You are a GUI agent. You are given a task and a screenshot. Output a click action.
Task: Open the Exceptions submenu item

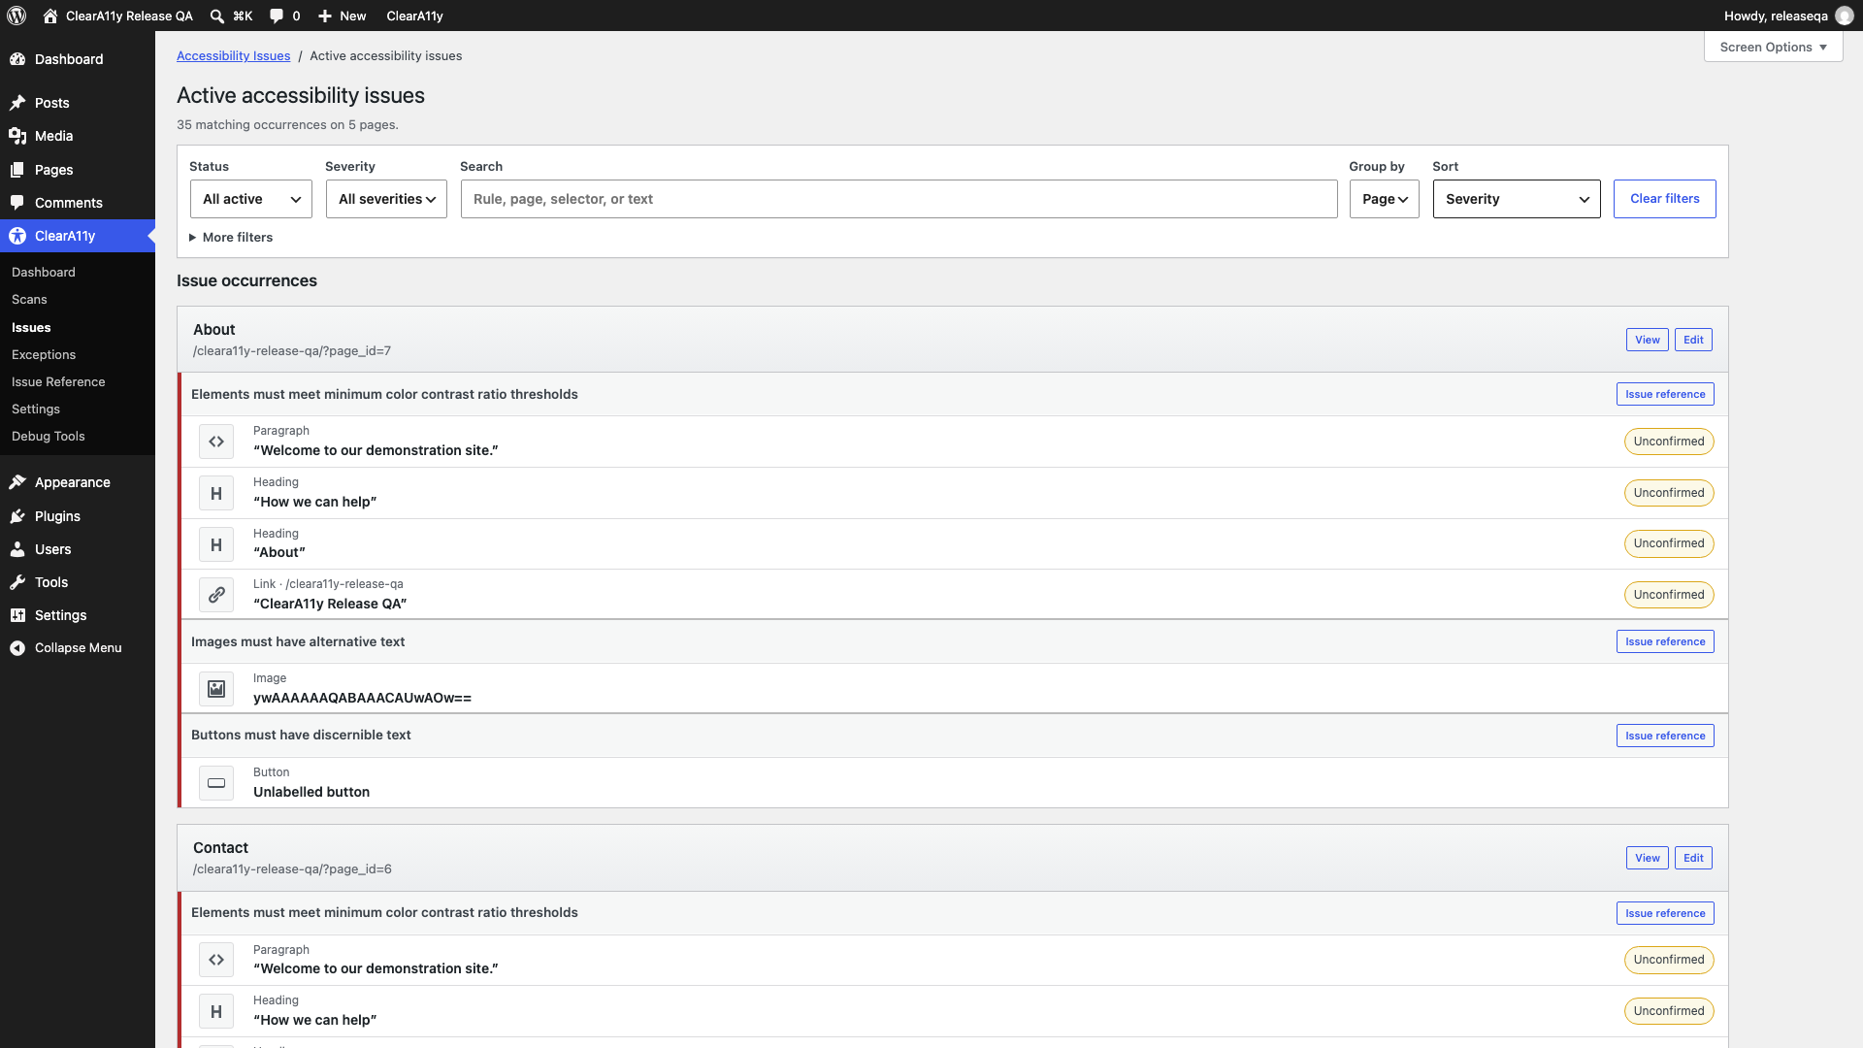[44, 354]
